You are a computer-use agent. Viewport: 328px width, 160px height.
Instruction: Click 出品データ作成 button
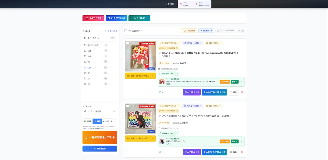pyautogui.click(x=93, y=18)
